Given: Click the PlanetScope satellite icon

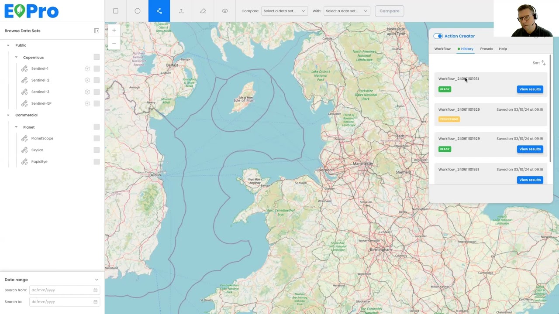Looking at the screenshot, I should (24, 138).
